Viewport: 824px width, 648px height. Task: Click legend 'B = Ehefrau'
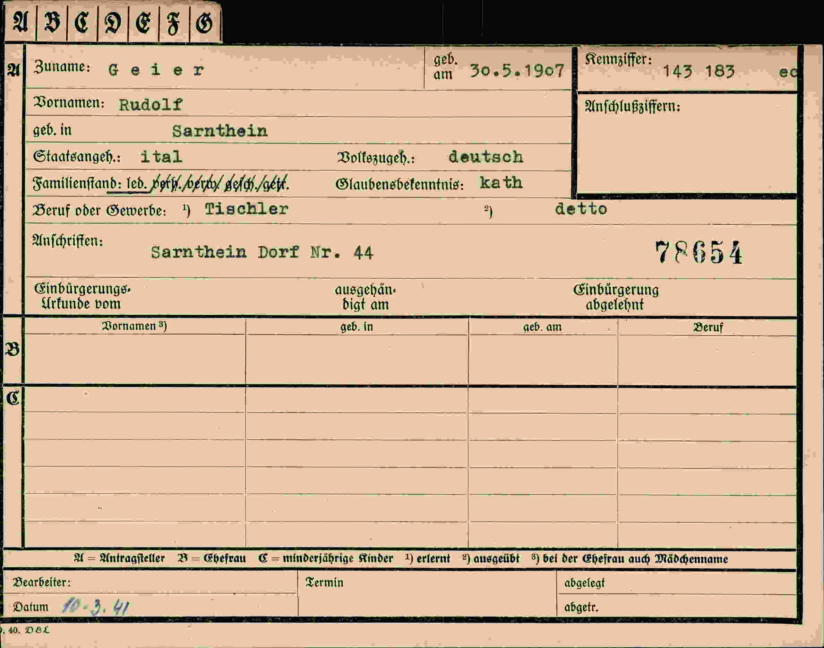[212, 559]
